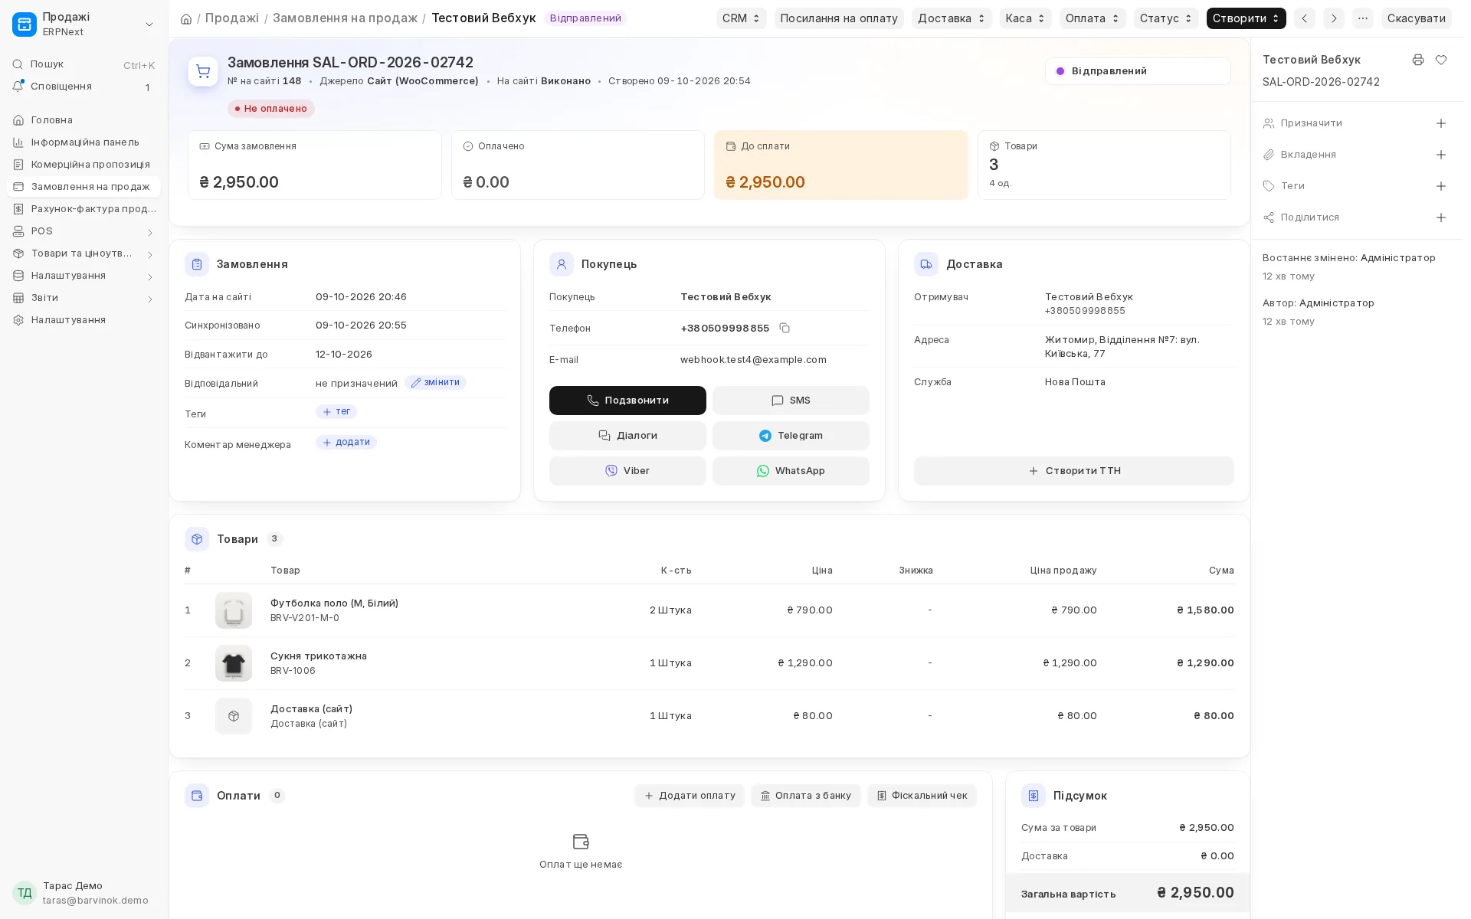Open the Оплата dropdown
This screenshot has width=1471, height=919.
click(x=1093, y=18)
